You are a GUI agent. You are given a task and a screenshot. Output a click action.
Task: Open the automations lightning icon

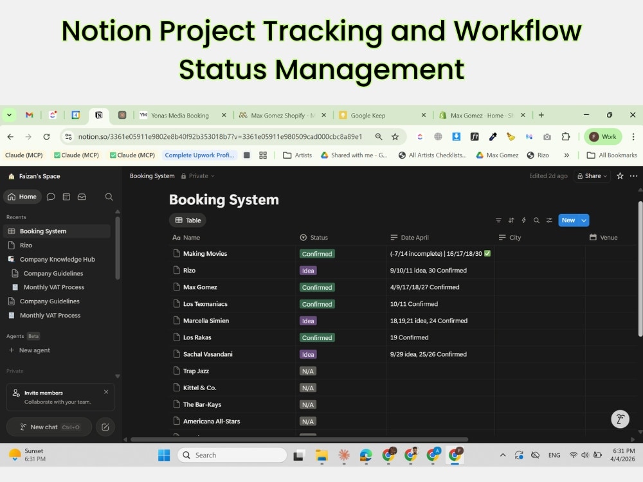[x=523, y=220]
